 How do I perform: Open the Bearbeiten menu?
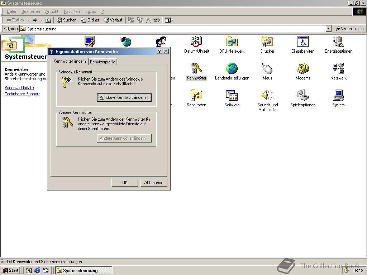pos(31,11)
